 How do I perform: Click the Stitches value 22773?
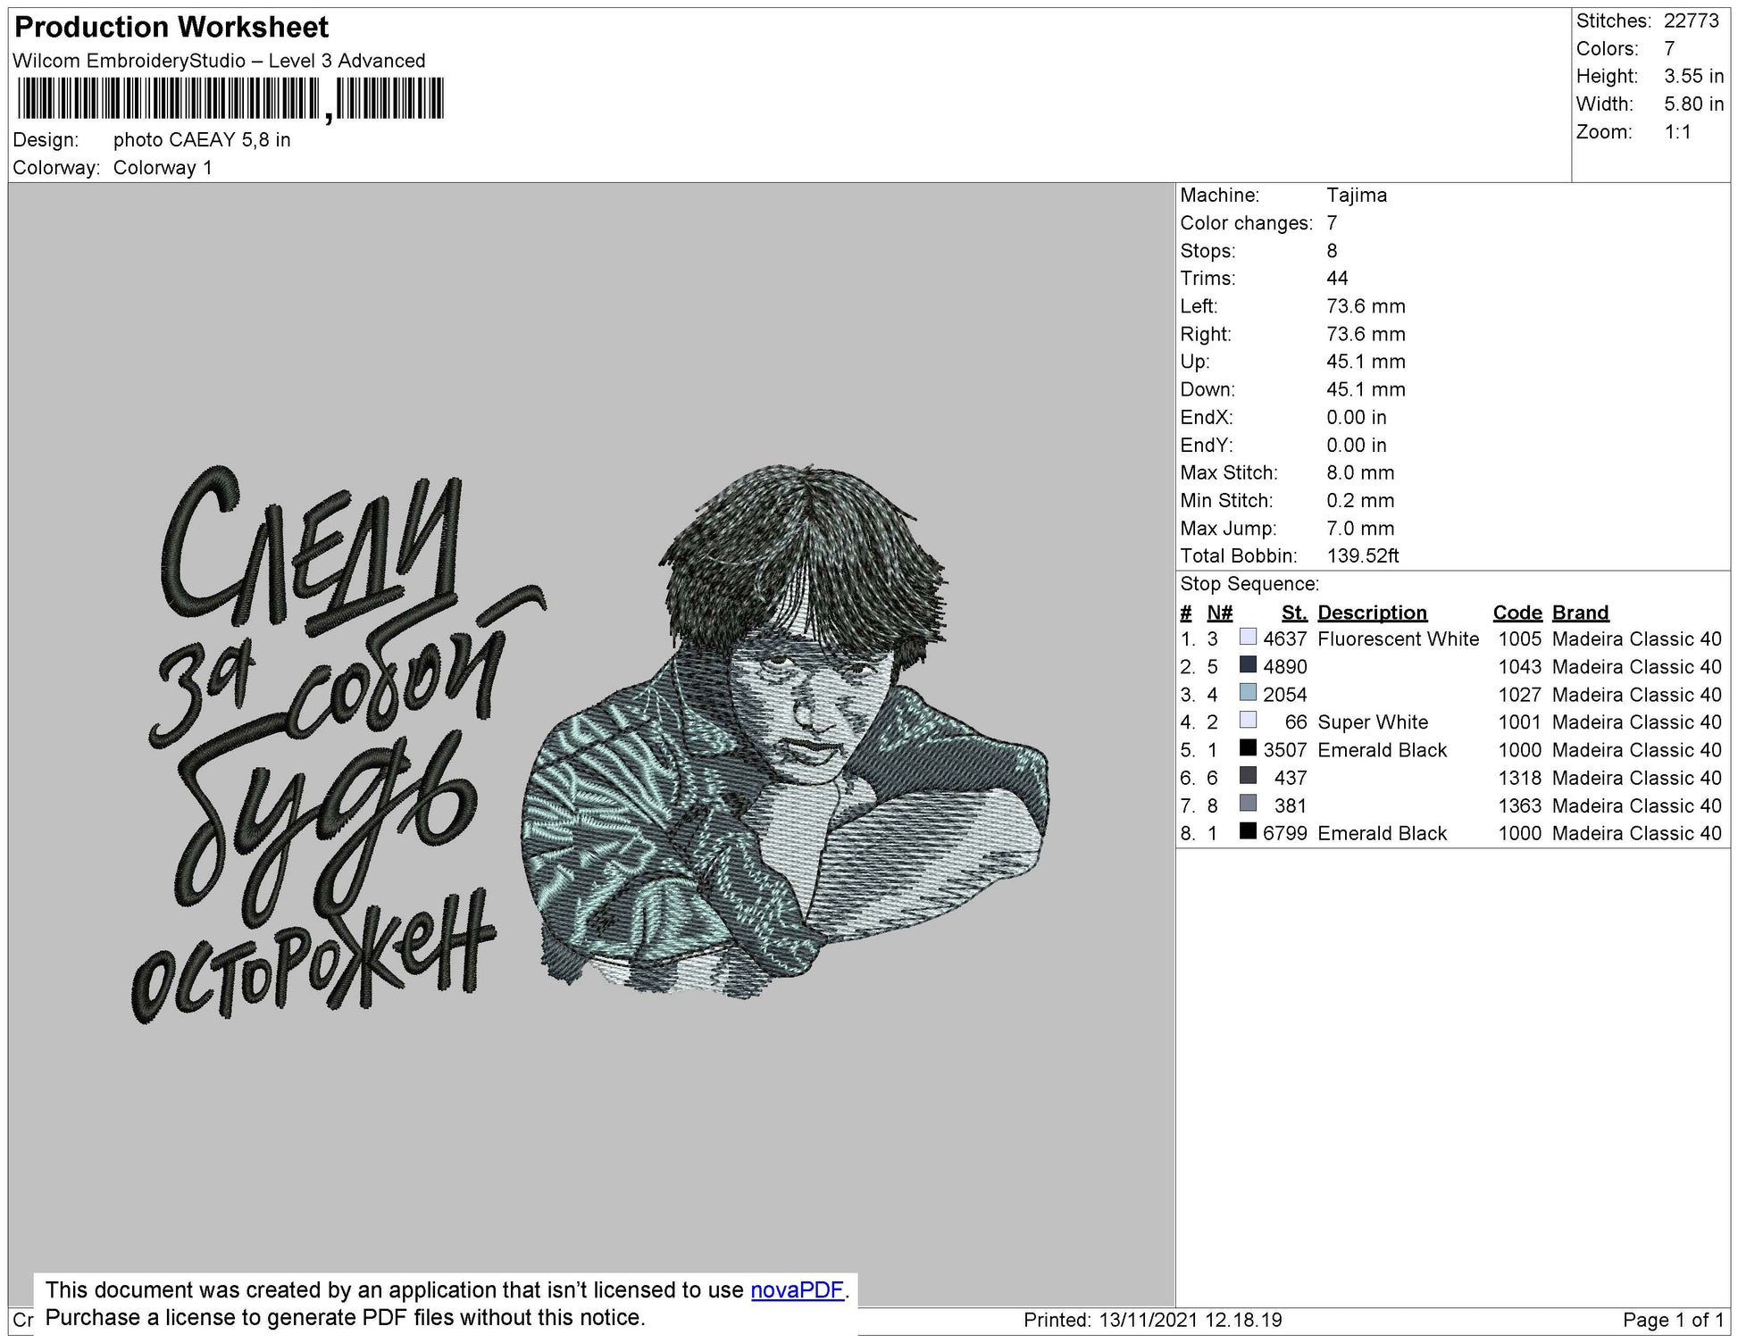click(x=1692, y=21)
